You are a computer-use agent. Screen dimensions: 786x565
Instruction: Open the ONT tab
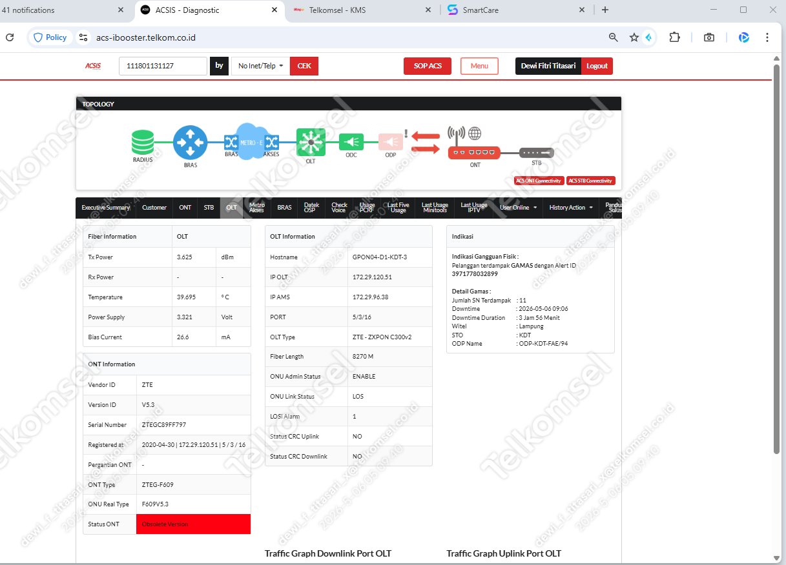pos(185,208)
